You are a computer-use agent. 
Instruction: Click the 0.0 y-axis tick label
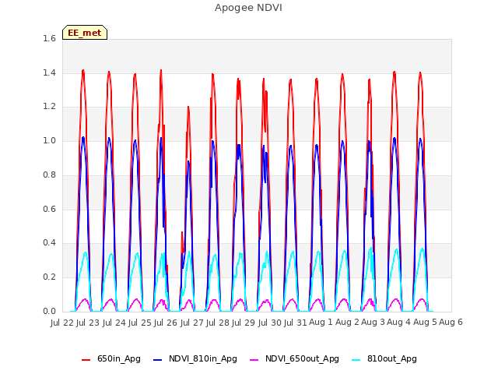(49, 311)
